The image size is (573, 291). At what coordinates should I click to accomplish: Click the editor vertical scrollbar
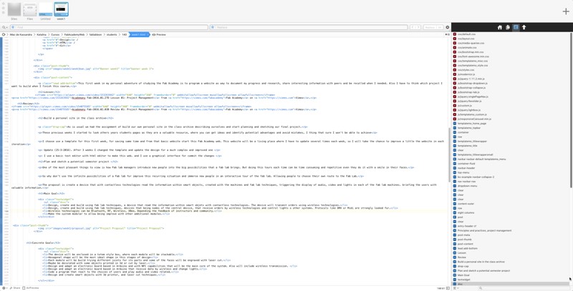pos(450,155)
